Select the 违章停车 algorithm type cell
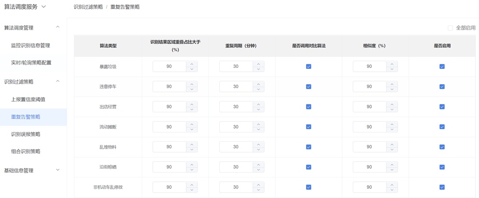 coord(108,87)
